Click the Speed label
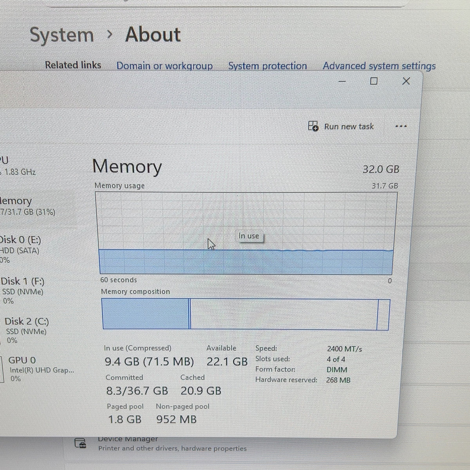The height and width of the screenshot is (470, 470). [266, 348]
